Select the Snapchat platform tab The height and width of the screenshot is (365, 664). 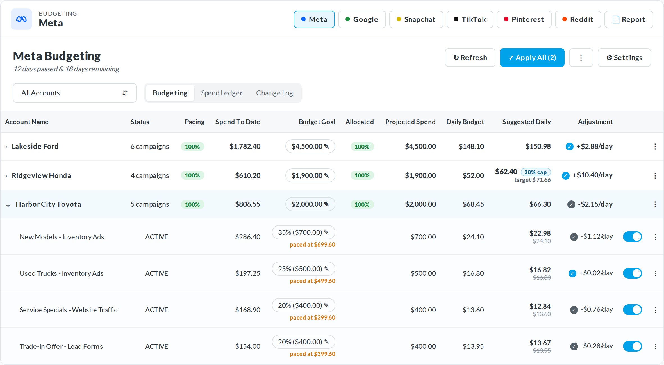coord(416,19)
